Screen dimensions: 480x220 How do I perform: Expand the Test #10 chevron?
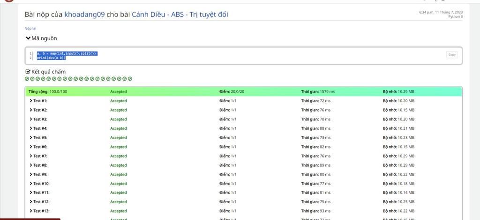coord(31,184)
